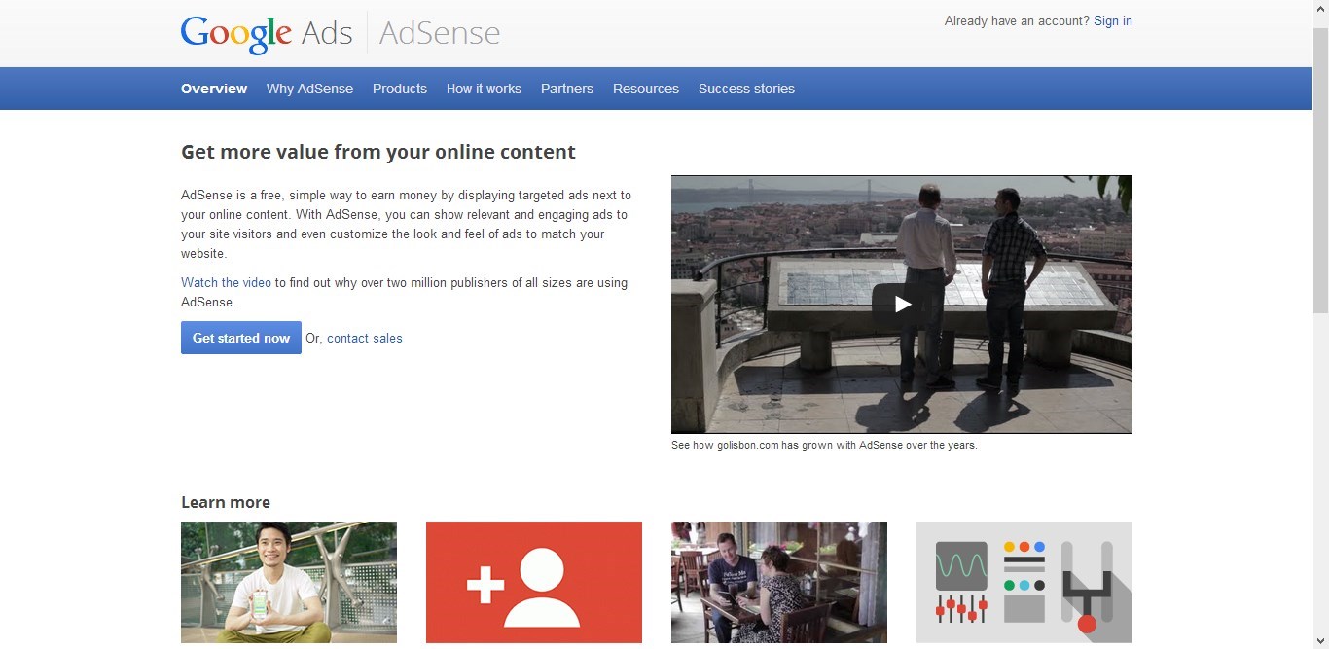
Task: Open the How it works page
Action: (x=484, y=89)
